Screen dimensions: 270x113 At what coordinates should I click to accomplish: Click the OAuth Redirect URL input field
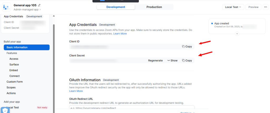click(x=132, y=108)
